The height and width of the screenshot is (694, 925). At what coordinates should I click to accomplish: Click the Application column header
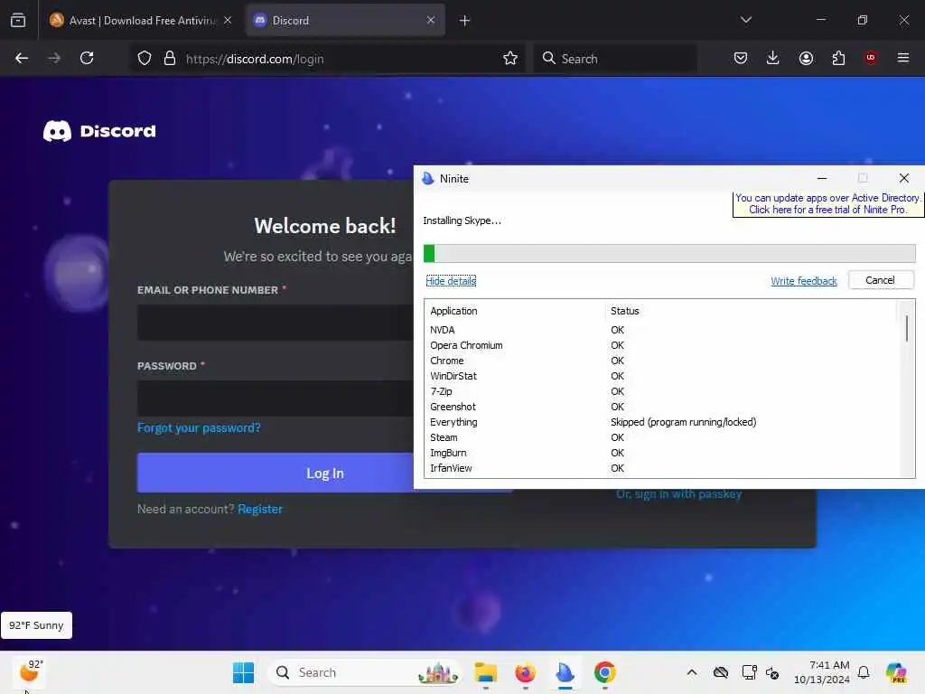click(x=514, y=311)
